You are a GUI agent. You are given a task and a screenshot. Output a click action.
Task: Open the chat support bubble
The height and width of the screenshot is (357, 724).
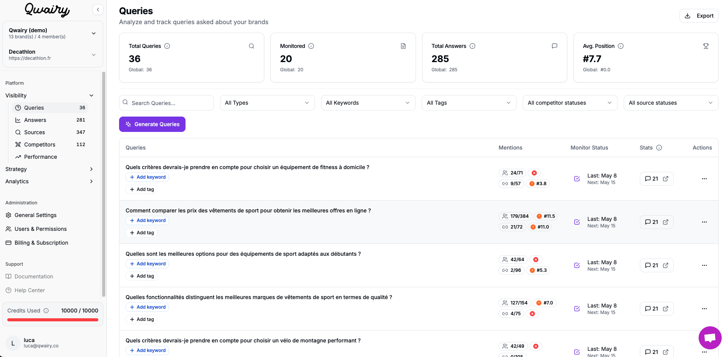[710, 338]
